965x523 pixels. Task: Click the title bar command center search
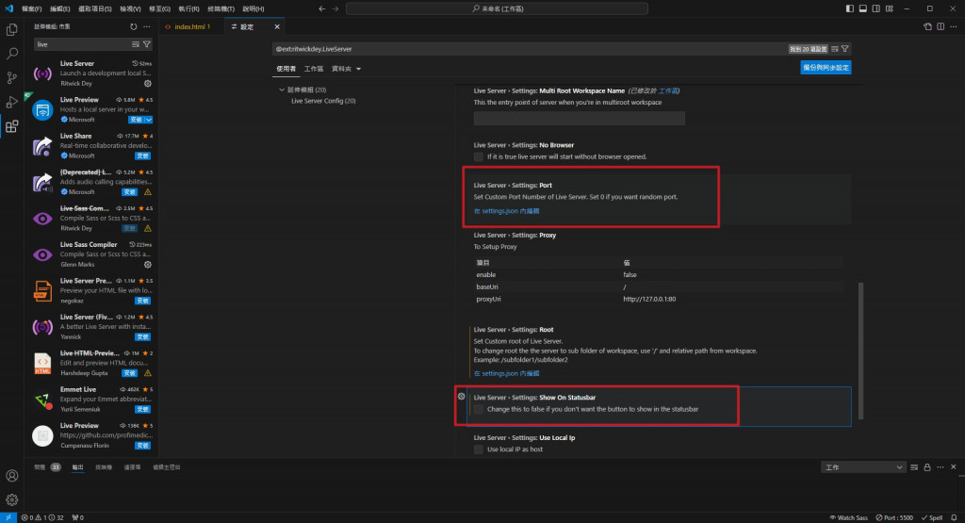[x=497, y=8]
